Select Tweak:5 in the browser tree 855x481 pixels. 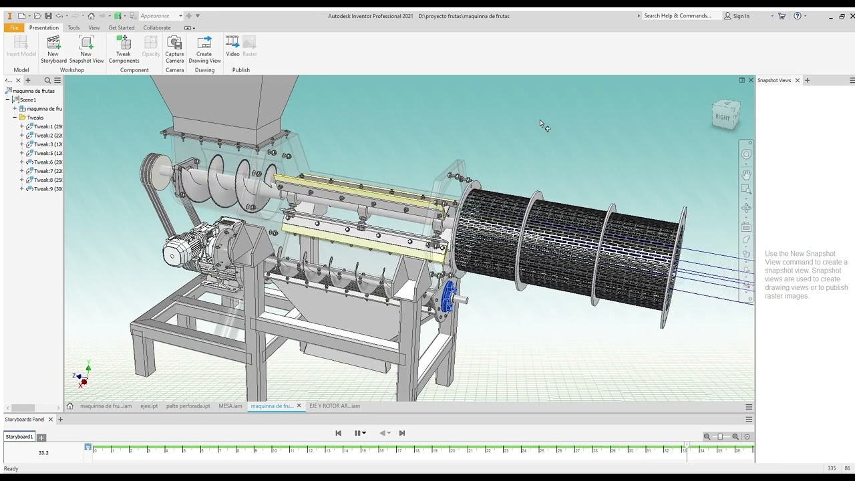[44, 153]
